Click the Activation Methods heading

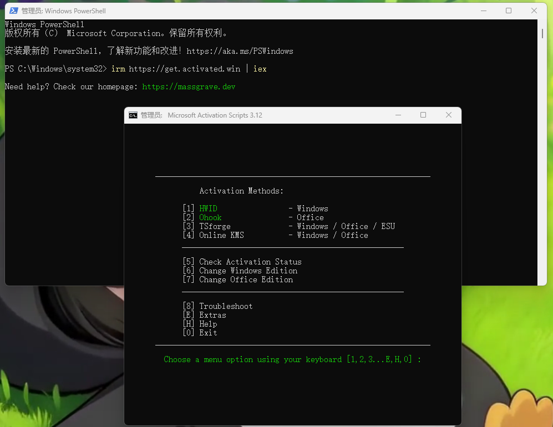pyautogui.click(x=241, y=191)
